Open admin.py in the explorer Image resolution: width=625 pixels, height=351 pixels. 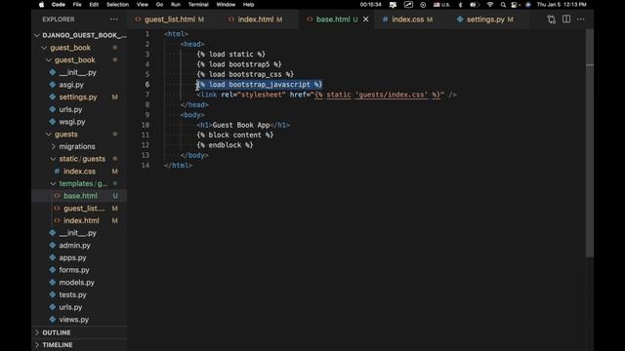pyautogui.click(x=74, y=246)
